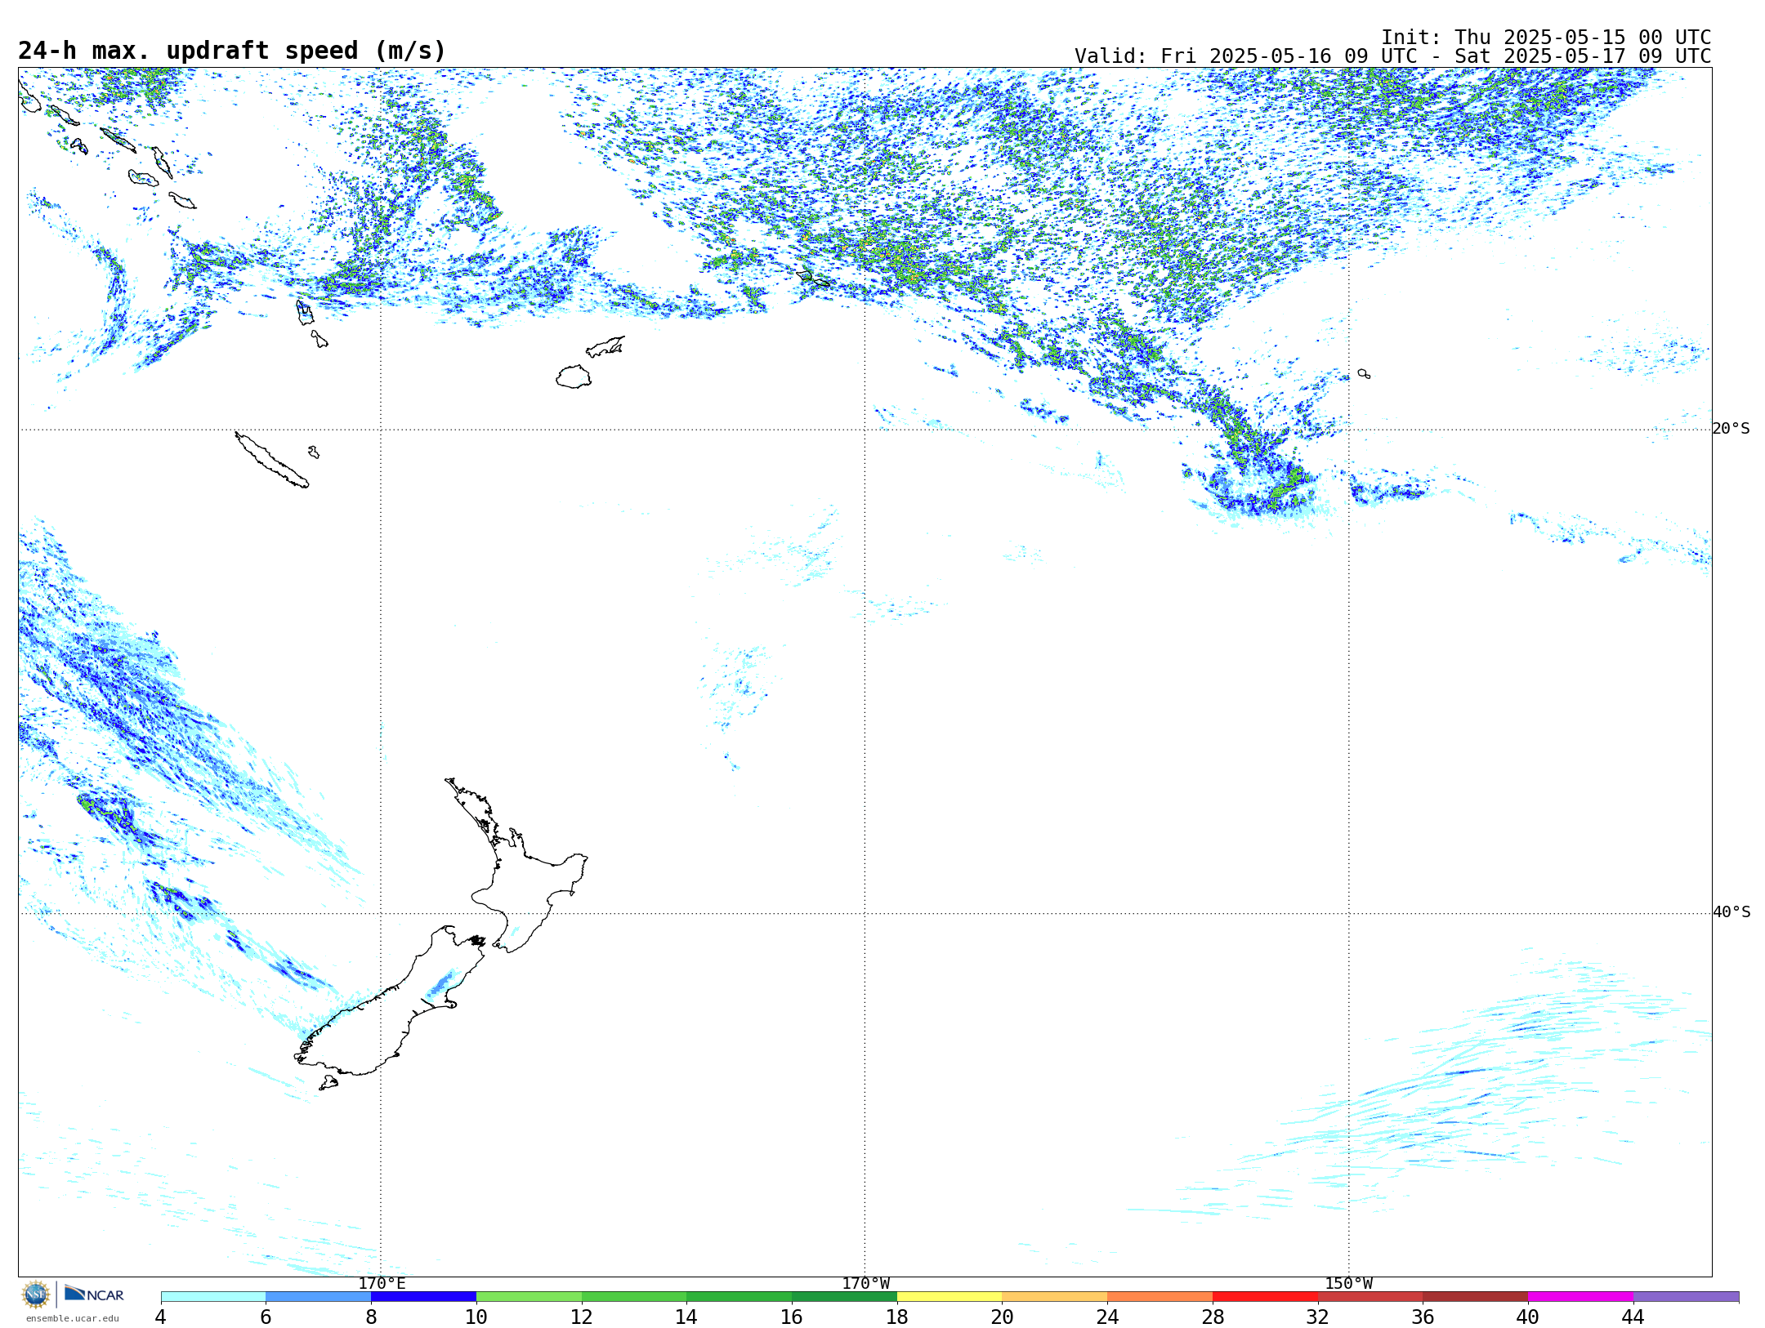This screenshot has width=1765, height=1328.
Task: Open the ensemble.ucar.edu text link
Action: coord(72,1318)
